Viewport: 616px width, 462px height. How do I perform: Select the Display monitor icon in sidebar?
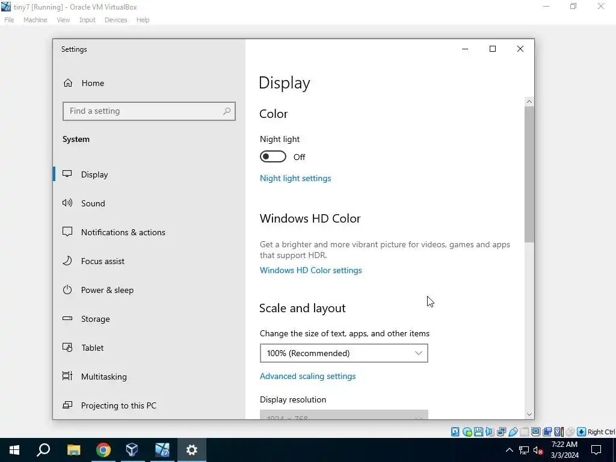pos(67,174)
